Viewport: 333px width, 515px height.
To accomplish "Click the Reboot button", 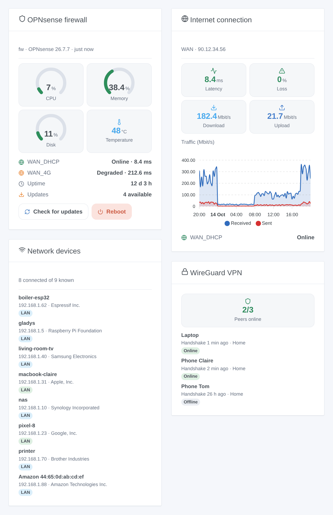I will tap(112, 212).
